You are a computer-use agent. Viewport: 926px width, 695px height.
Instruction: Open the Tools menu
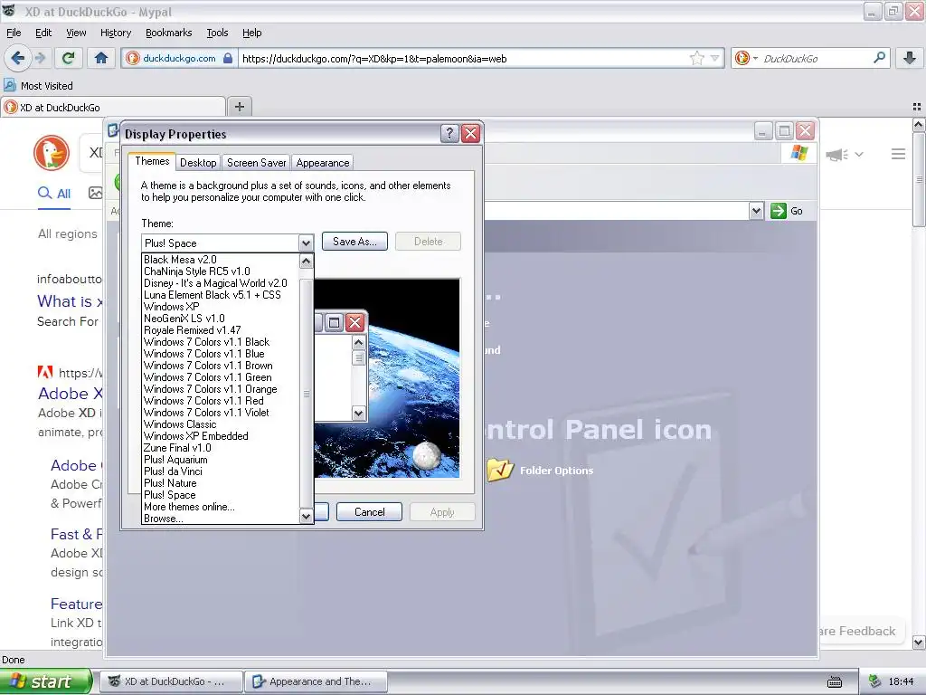coord(217,33)
